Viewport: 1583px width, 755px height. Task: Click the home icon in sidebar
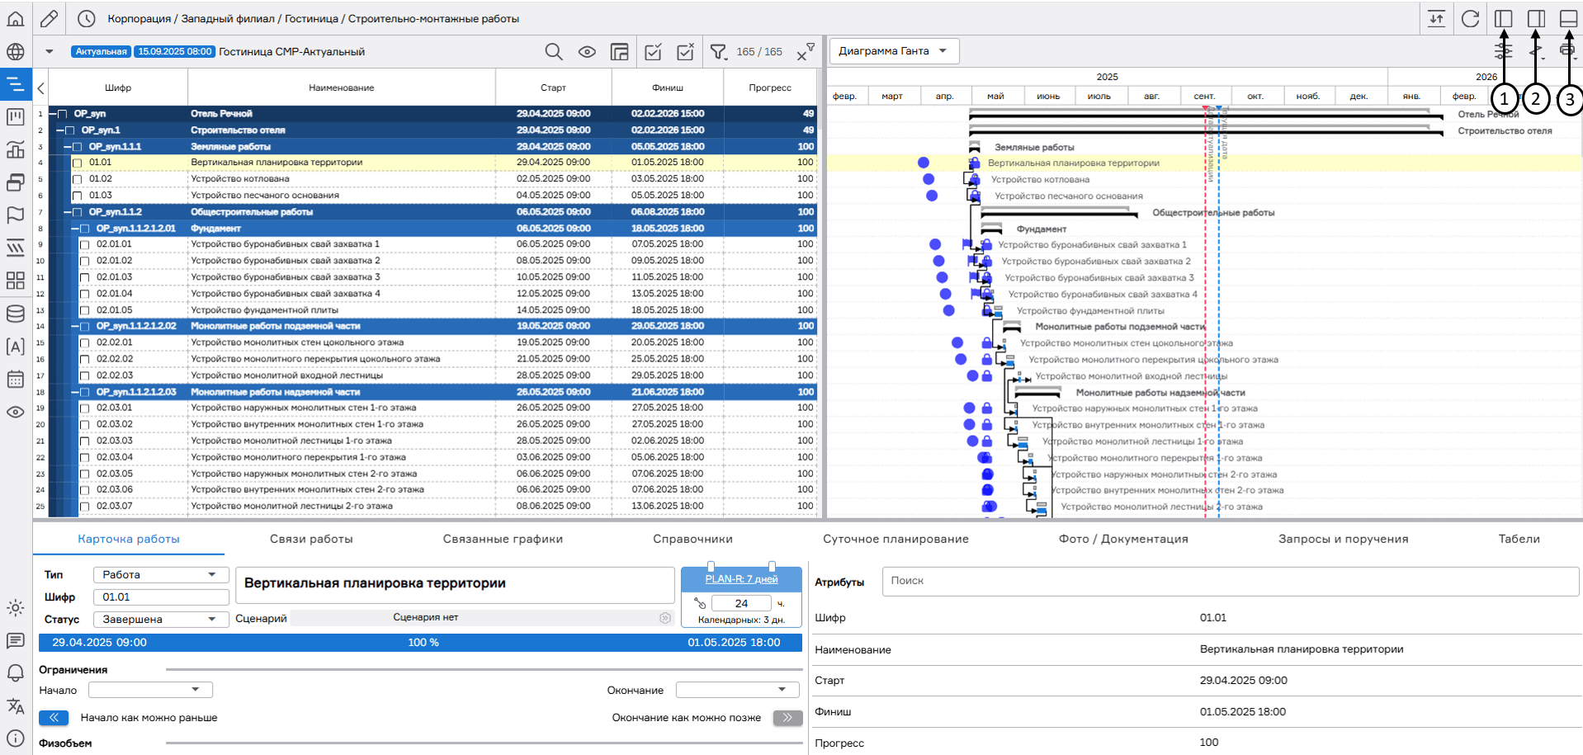(x=16, y=18)
